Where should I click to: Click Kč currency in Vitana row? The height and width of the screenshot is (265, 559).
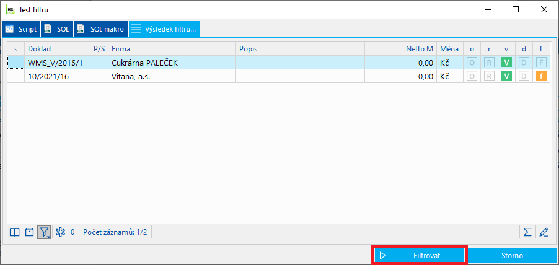444,77
